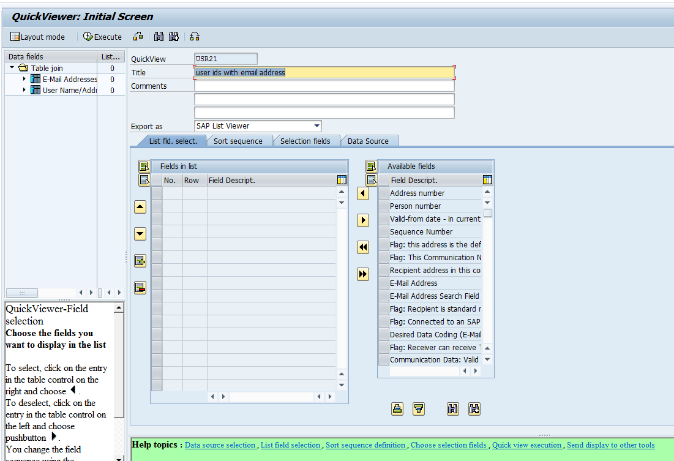Click the Find icon beneath the Available fields list

[x=452, y=408]
